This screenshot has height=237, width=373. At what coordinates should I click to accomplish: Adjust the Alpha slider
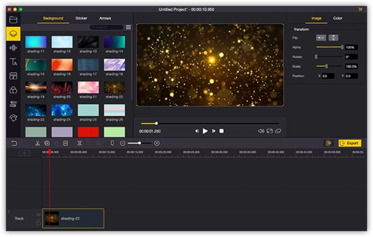coord(329,47)
